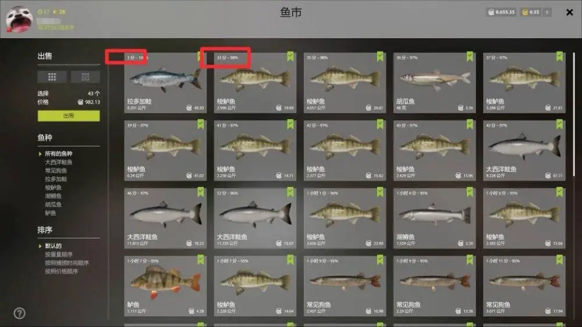Open the gold coins balance icon
Viewport: 582px width, 327px height.
tap(525, 12)
